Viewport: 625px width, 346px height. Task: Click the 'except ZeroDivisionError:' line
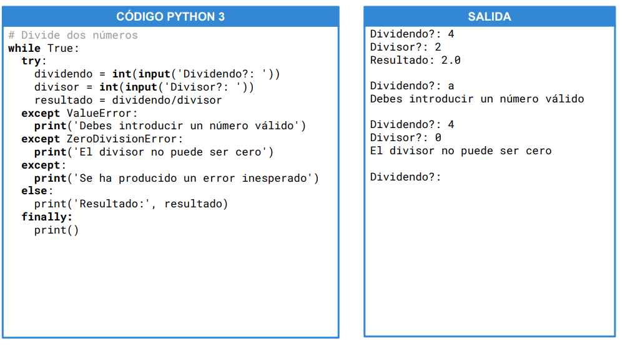tap(102, 139)
